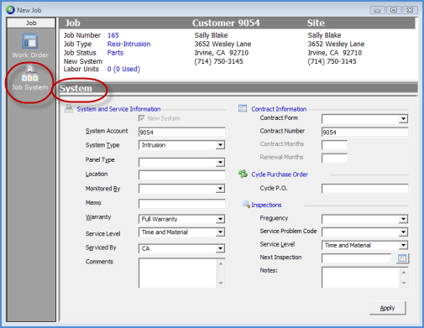Click the Notes scrollbar up arrow

[404, 272]
